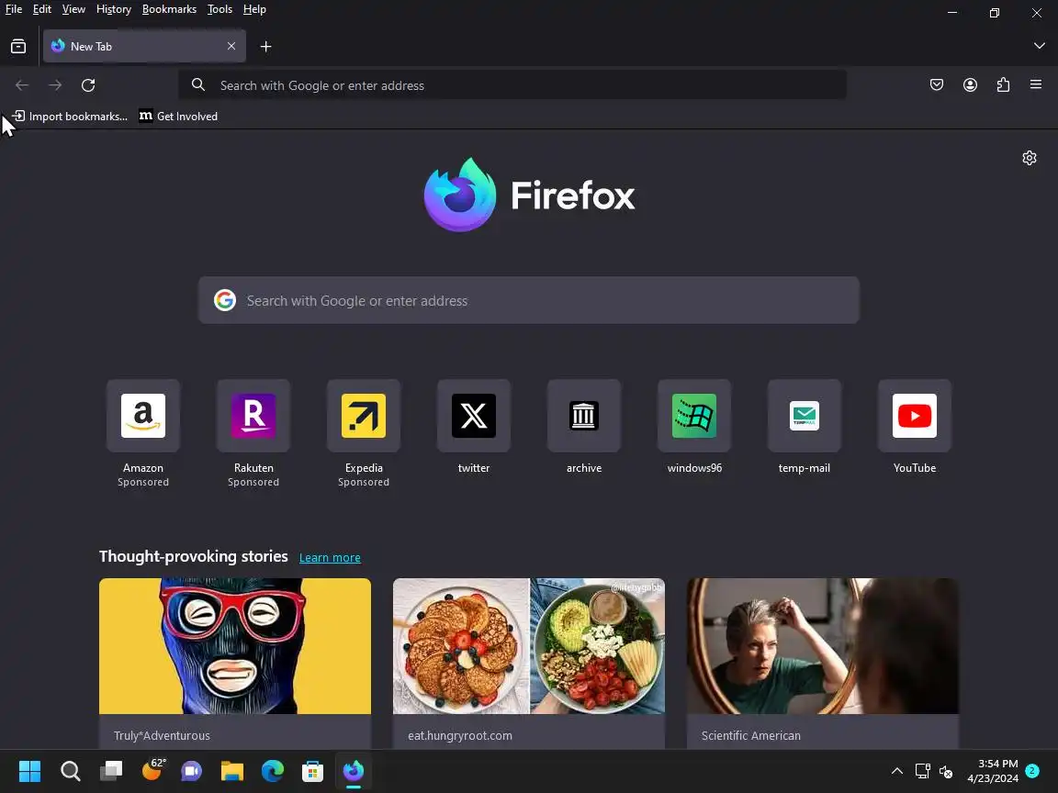Open the File menu
Viewport: 1058px width, 793px height.
14,9
